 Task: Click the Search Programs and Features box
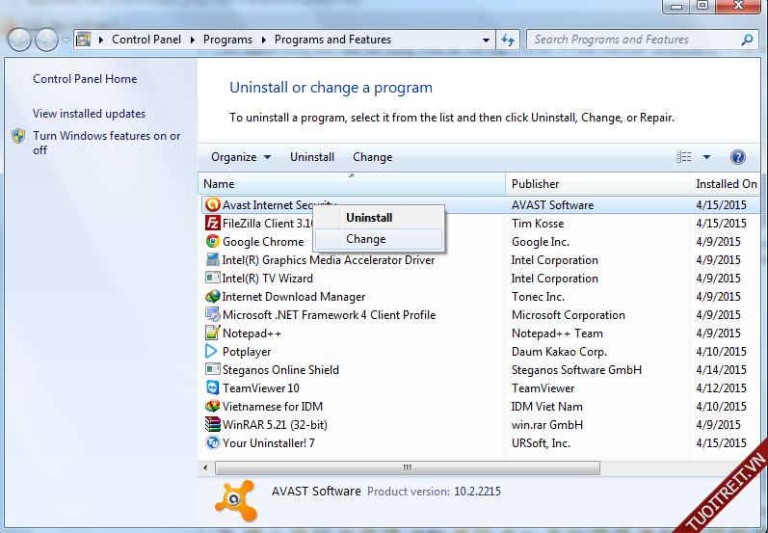tap(634, 40)
